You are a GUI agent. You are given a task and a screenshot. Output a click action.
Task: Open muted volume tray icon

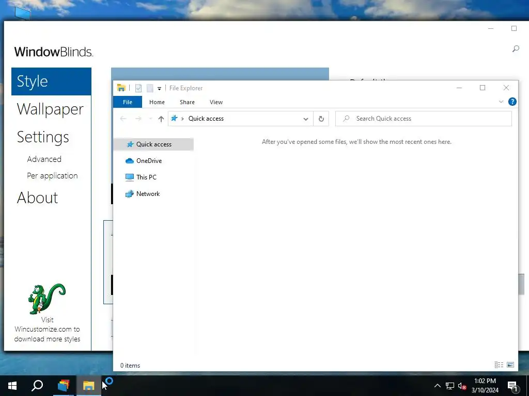pos(462,386)
